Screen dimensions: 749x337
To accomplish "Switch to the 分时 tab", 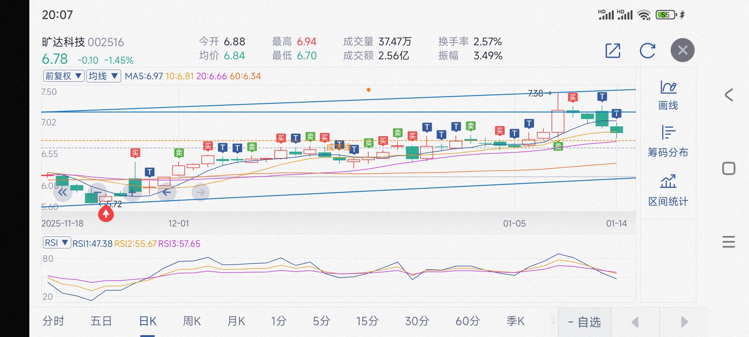I will 53,321.
